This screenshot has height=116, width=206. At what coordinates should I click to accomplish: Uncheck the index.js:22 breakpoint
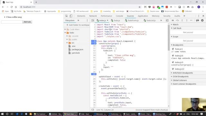tap(173, 69)
